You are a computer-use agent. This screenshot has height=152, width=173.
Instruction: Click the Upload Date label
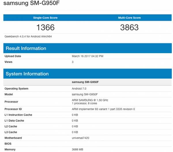[13, 56]
